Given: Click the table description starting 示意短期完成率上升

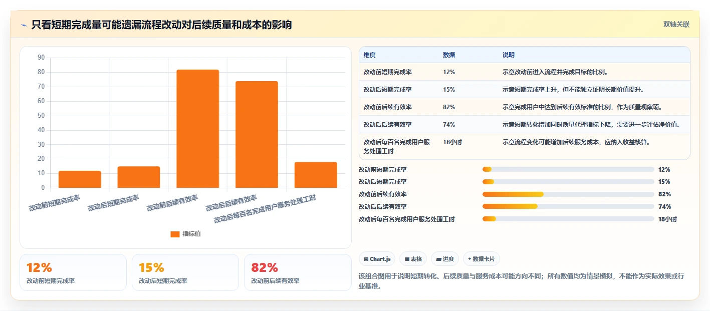Looking at the screenshot, I should point(573,90).
